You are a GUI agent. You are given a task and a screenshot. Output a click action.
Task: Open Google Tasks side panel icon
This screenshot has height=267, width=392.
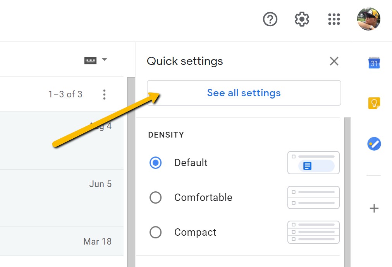[x=374, y=144]
